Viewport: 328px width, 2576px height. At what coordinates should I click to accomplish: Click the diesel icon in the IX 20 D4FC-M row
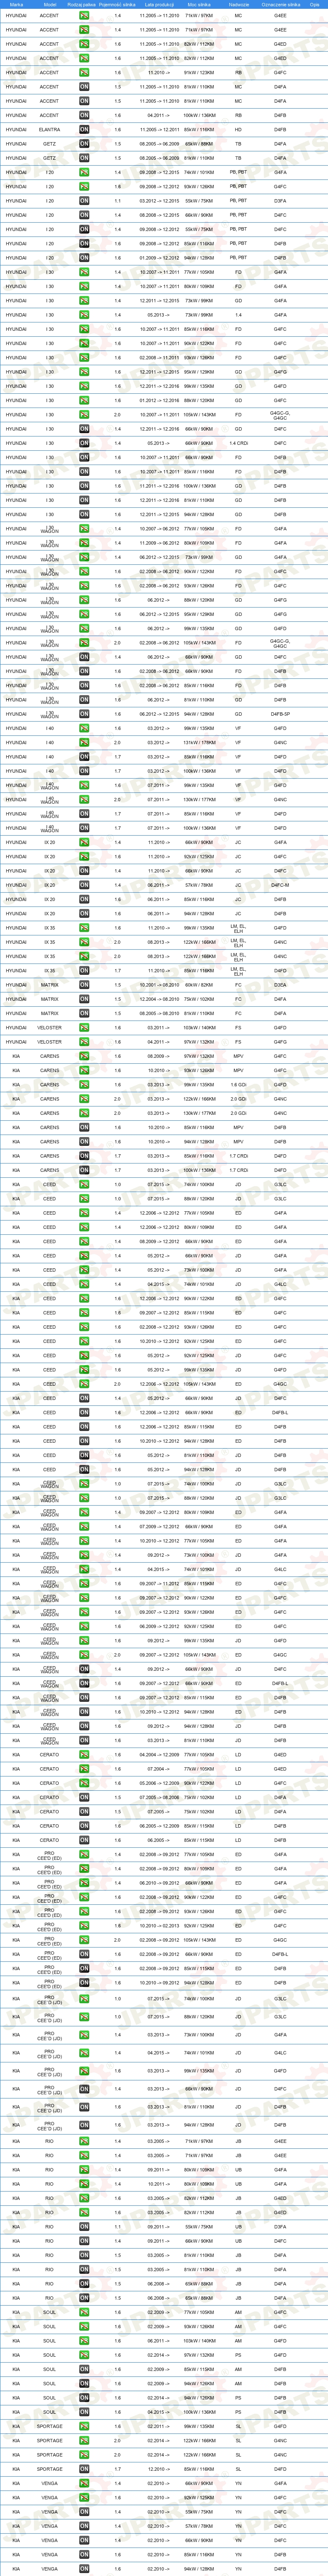point(84,885)
